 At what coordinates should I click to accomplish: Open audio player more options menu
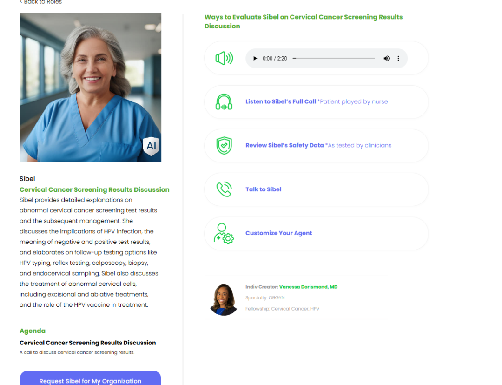click(398, 58)
